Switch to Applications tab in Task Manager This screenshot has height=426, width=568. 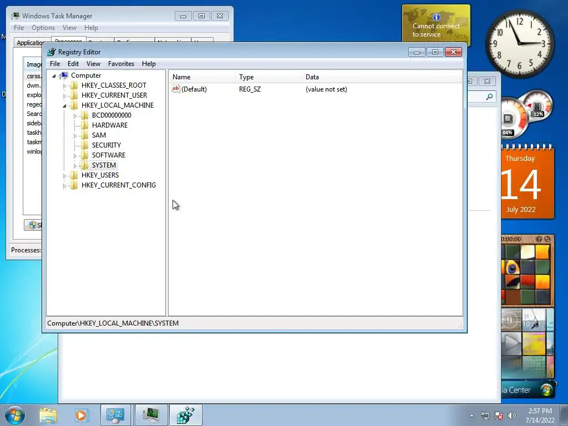[31, 42]
